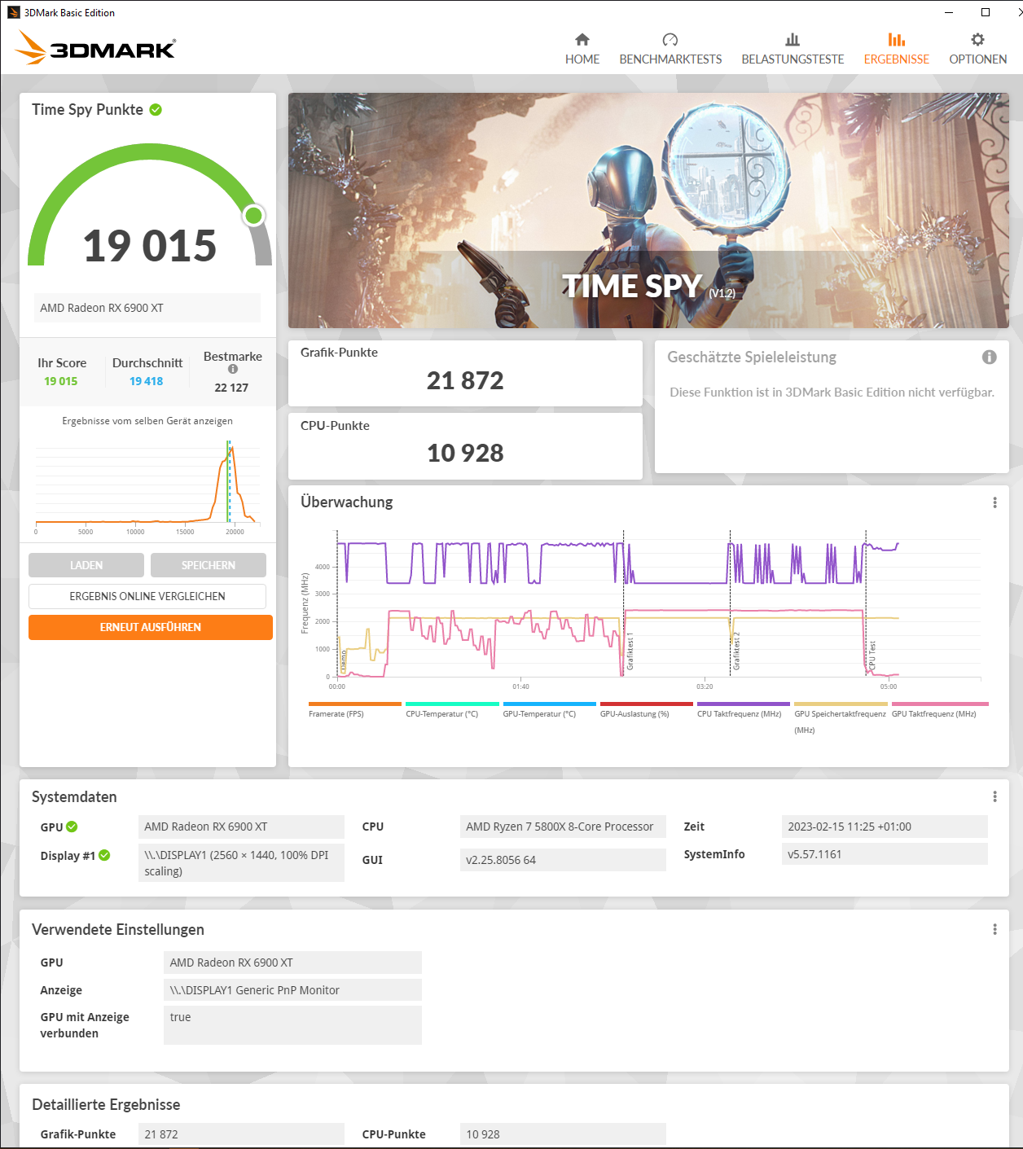The image size is (1023, 1149).
Task: Click the LADEN button
Action: pos(86,565)
